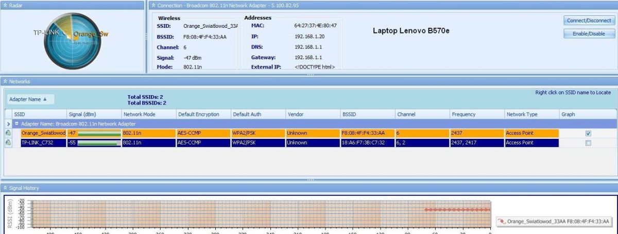This screenshot has width=618, height=234.
Task: Click MAC address 64:27:37:4E:80:47
Action: [316, 25]
